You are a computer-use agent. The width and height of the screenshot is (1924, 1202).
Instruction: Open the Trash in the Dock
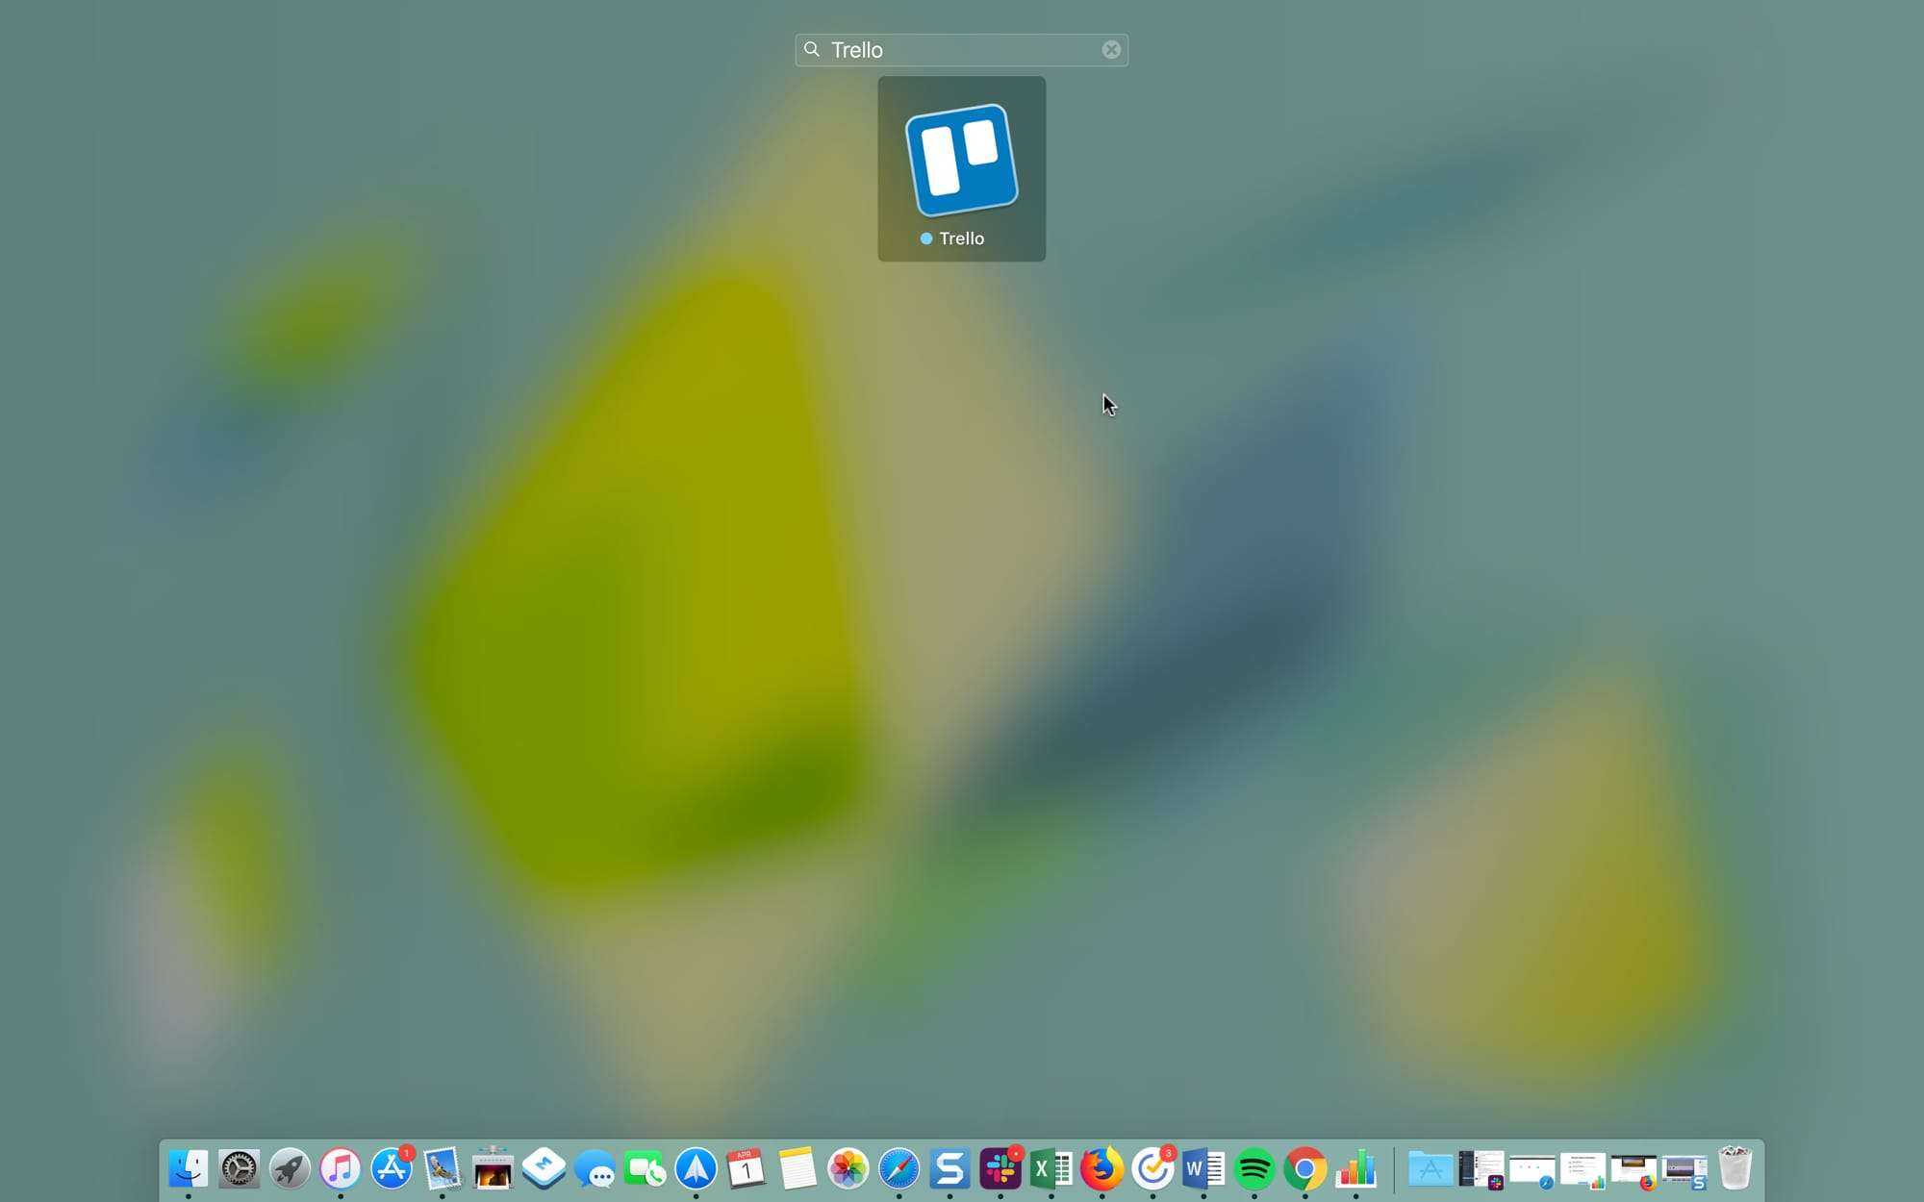[x=1734, y=1169]
